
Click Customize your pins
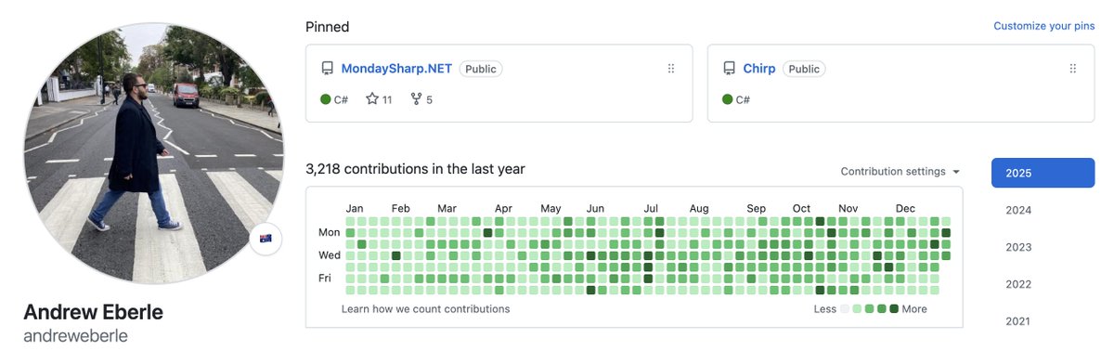1044,26
